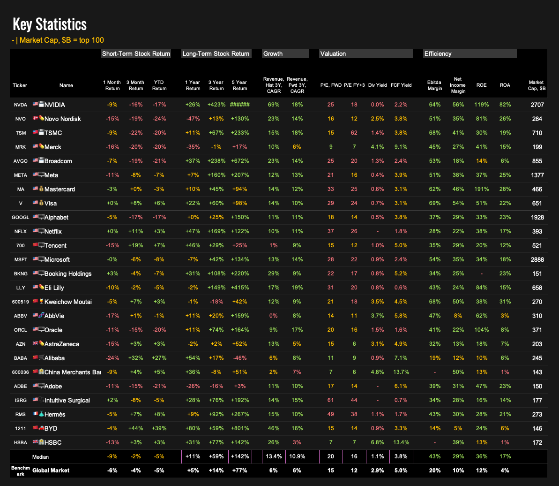Click the computer icon beside Adobe
The image size is (559, 486).
41,386
